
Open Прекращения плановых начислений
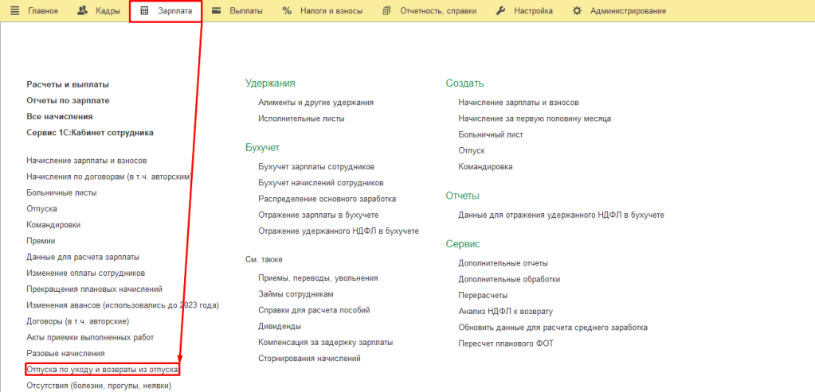tap(95, 289)
